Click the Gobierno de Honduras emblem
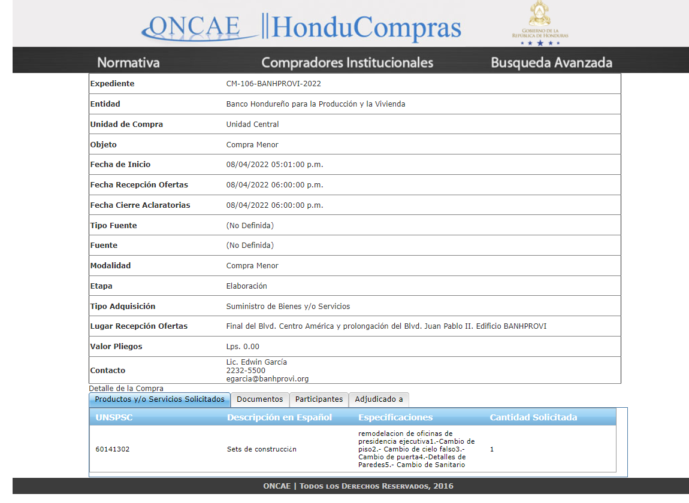 tap(540, 24)
